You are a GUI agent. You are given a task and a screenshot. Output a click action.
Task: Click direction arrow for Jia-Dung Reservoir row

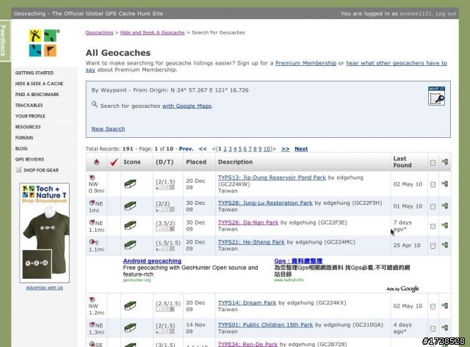pos(92,178)
